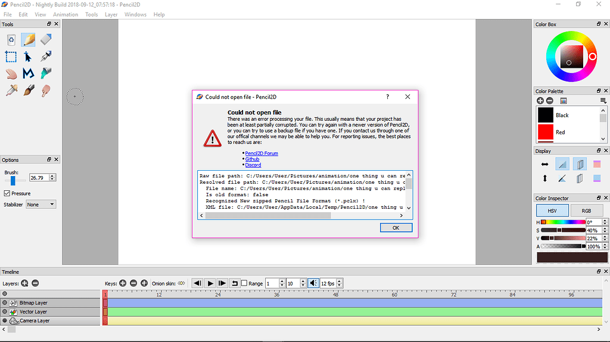Remove the selected layer
The image size is (610, 342).
35,283
